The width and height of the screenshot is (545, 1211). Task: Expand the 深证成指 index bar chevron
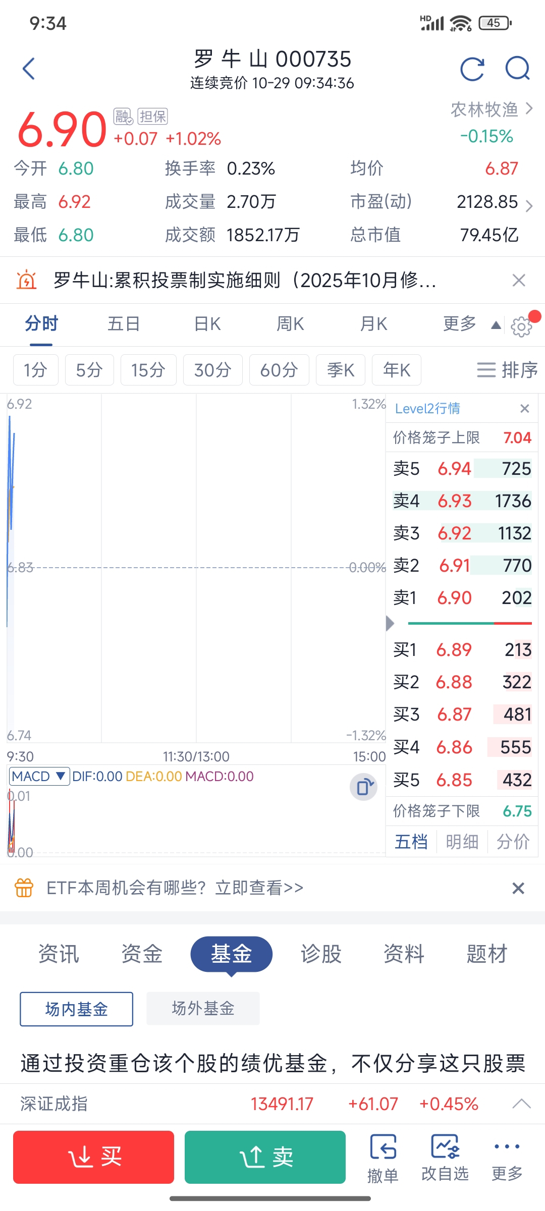point(521,1104)
